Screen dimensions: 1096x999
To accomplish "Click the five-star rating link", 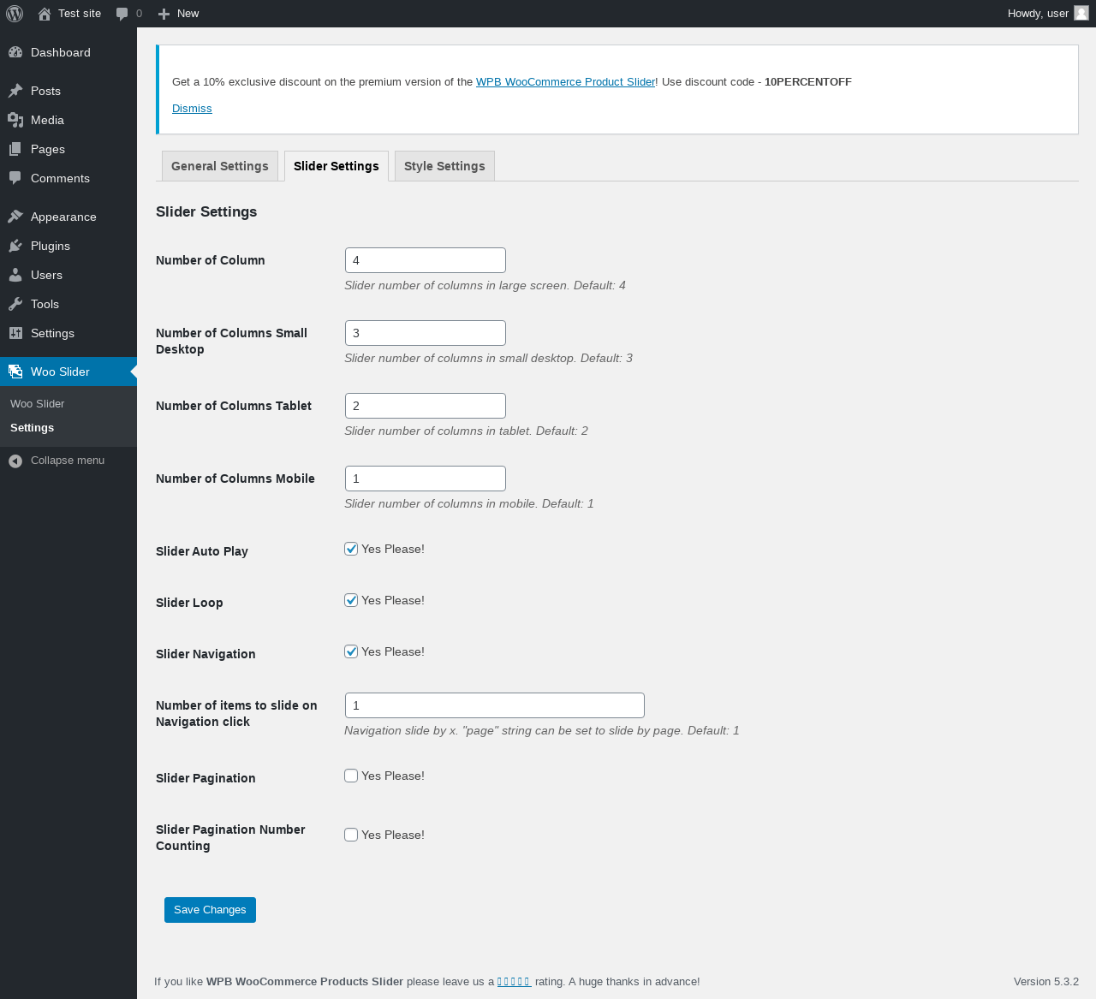I will click(514, 982).
